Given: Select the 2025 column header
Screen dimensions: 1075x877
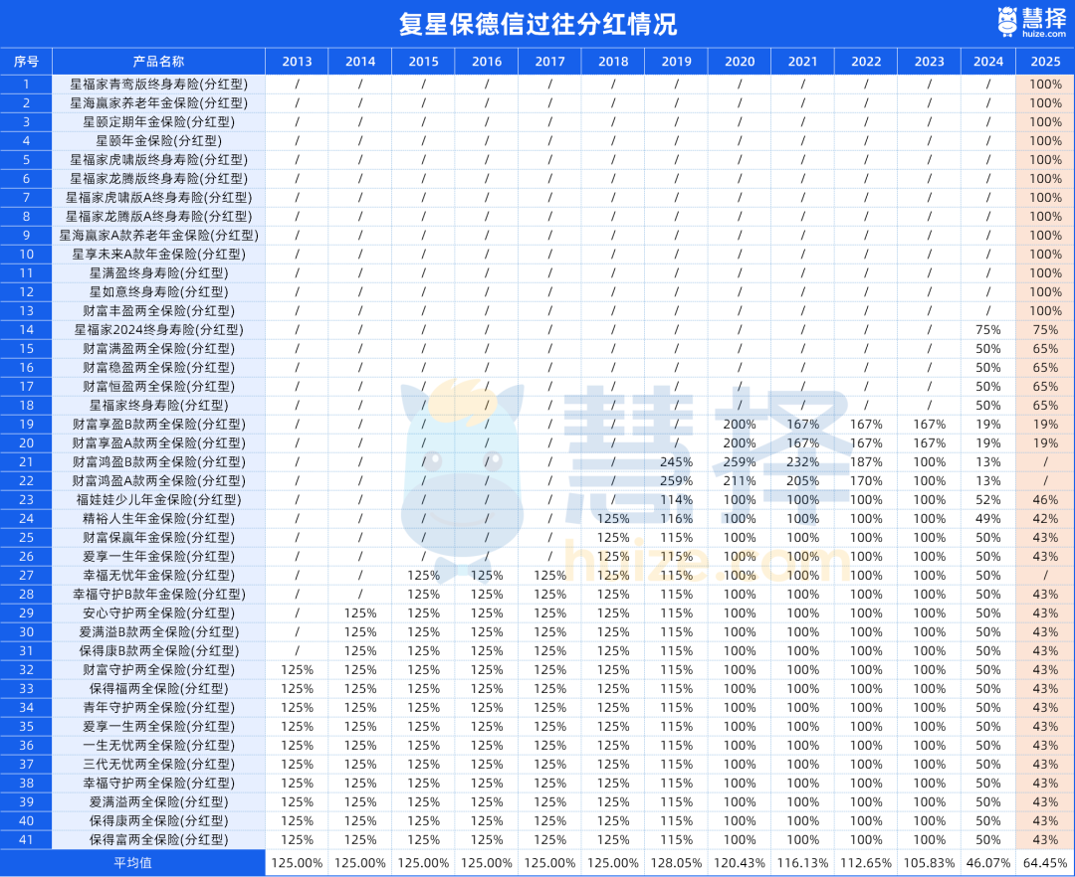Looking at the screenshot, I should coord(1045,62).
